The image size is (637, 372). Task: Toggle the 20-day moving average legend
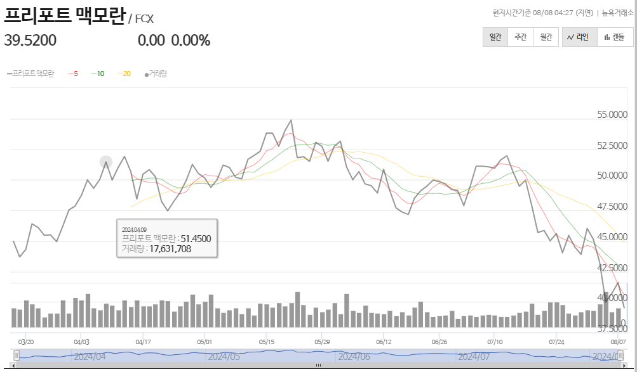[124, 74]
